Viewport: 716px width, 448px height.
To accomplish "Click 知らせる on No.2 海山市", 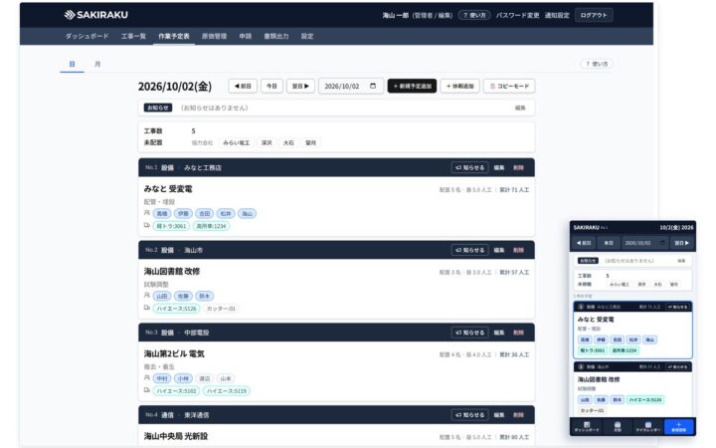I will pyautogui.click(x=469, y=250).
